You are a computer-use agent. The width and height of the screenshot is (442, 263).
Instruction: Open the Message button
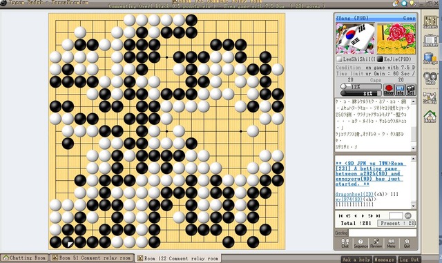click(x=385, y=260)
